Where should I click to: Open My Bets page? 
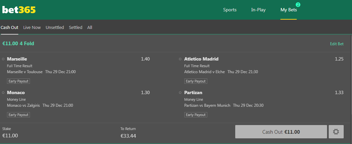point(288,10)
